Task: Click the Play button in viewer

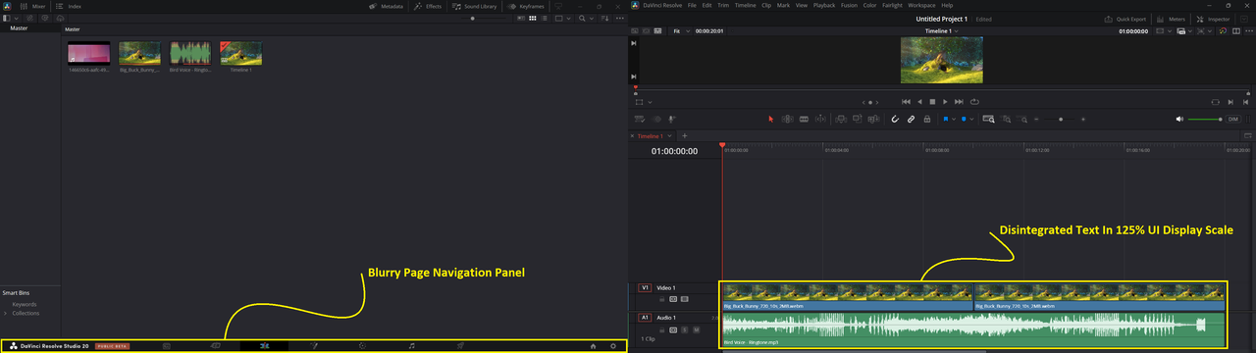Action: click(945, 102)
